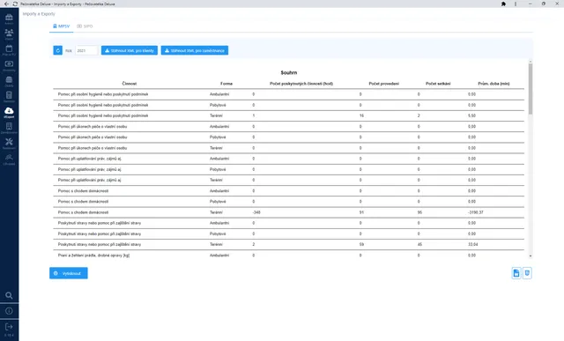Select the MPSV tab
Screen dimensions: 564x341
(x=61, y=26)
